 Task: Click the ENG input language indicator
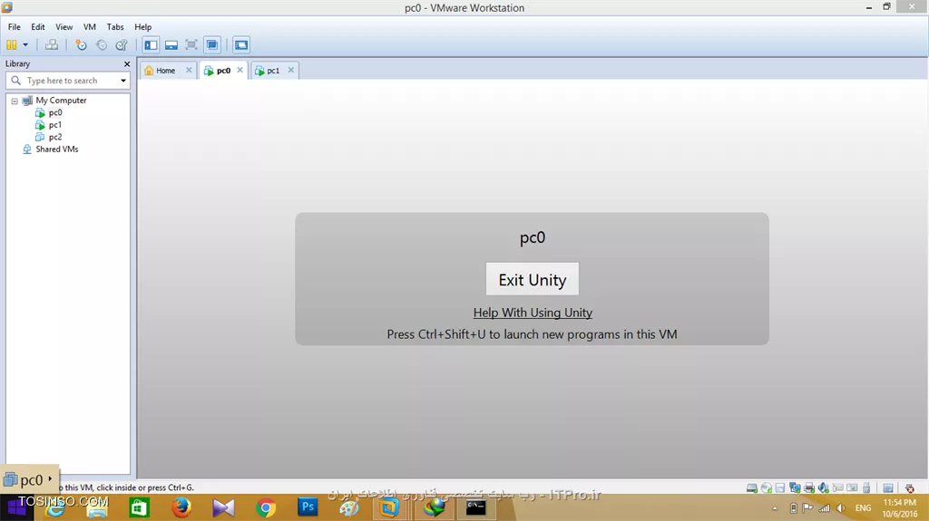(864, 508)
